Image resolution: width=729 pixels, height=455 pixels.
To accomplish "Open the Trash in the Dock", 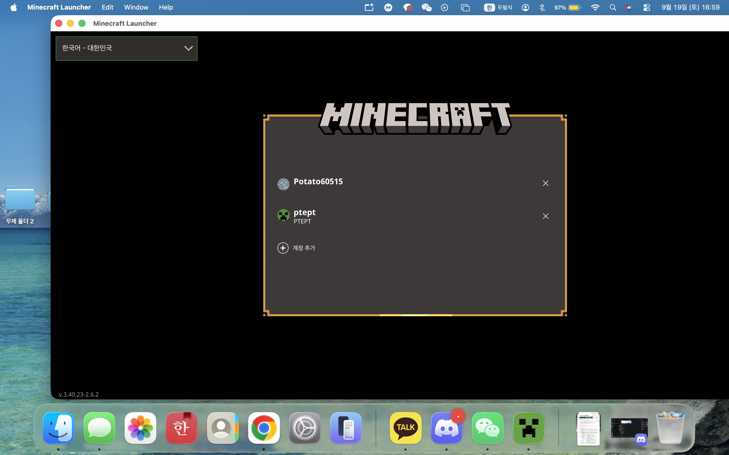I will (670, 428).
